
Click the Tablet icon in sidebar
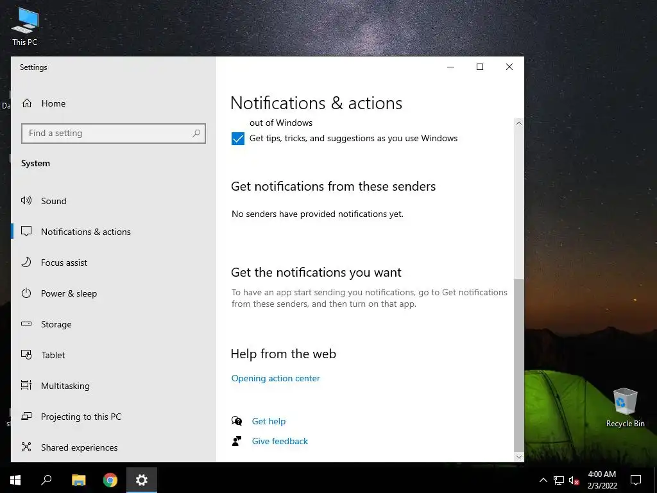(x=26, y=354)
